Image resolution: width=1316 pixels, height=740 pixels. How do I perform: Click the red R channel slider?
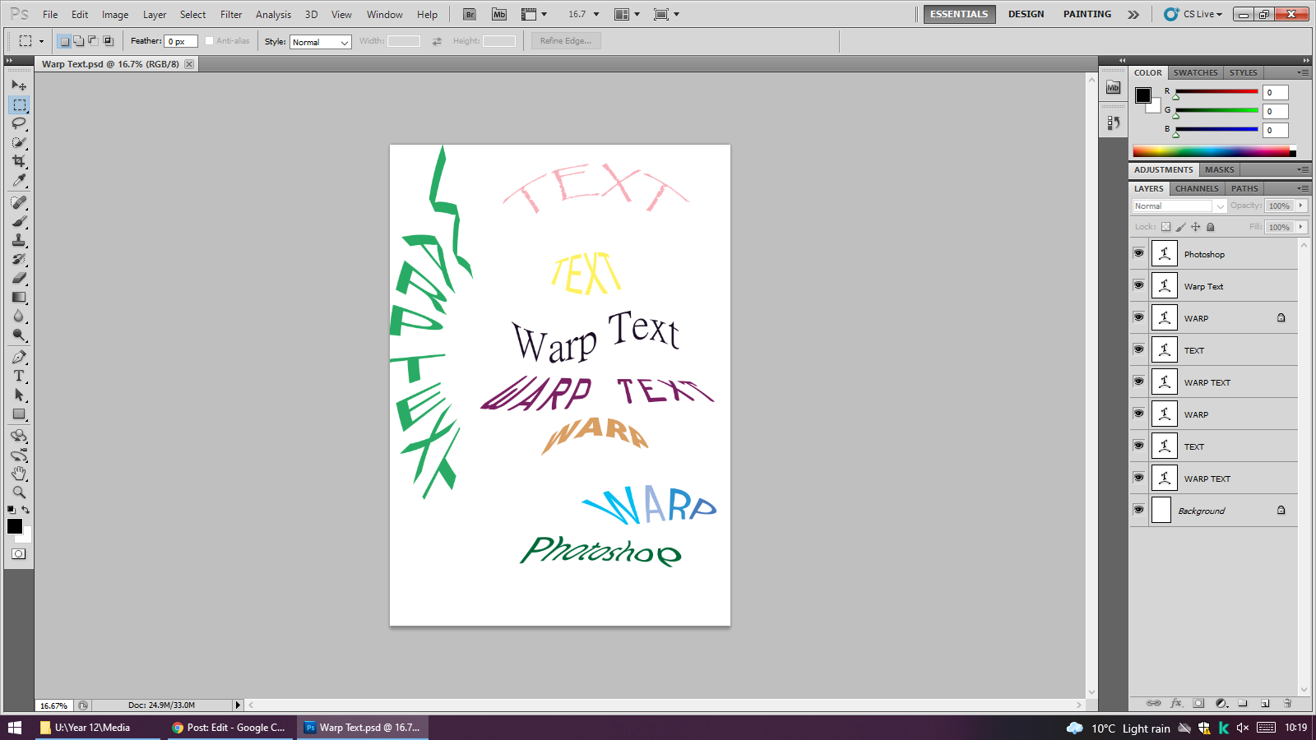pos(1216,92)
